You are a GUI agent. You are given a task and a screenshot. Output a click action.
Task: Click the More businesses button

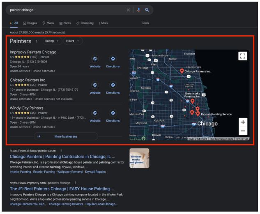pos(65,136)
